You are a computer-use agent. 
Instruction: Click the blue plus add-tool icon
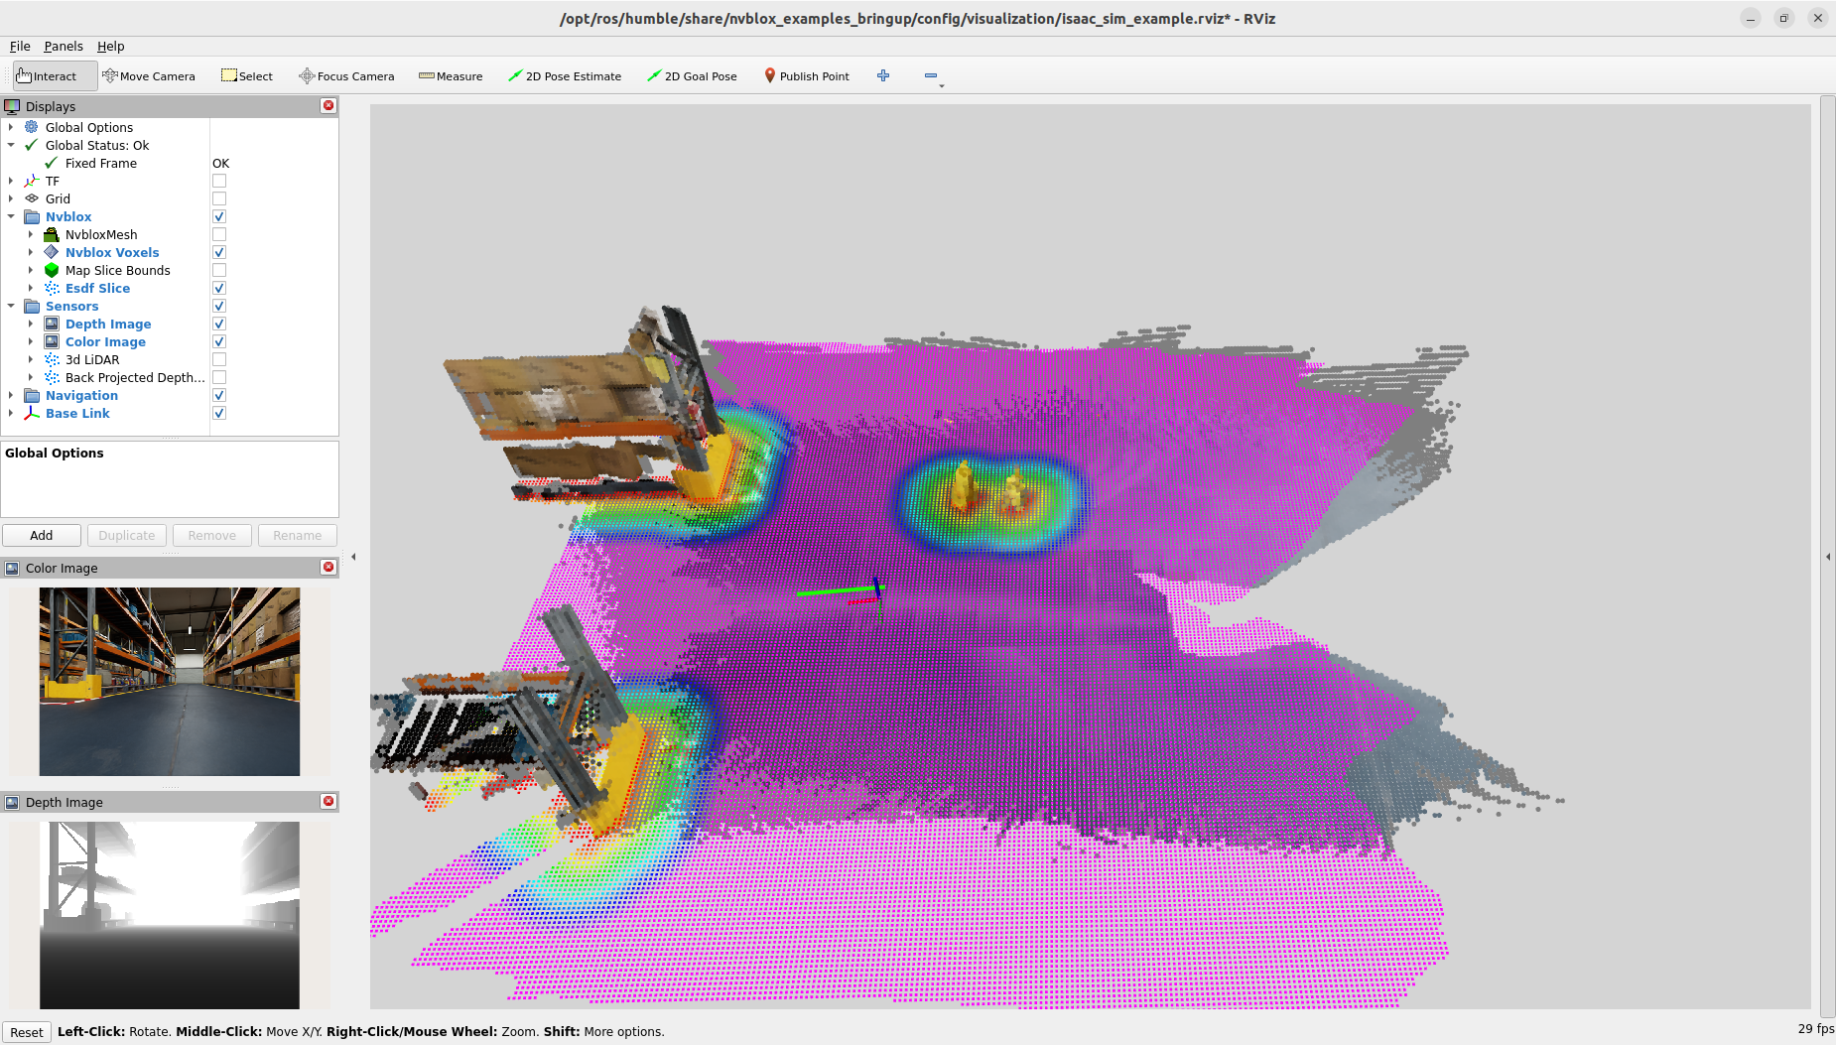click(x=883, y=76)
